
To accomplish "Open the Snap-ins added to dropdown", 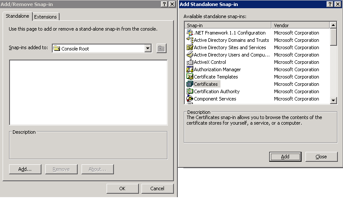I will click(148, 49).
